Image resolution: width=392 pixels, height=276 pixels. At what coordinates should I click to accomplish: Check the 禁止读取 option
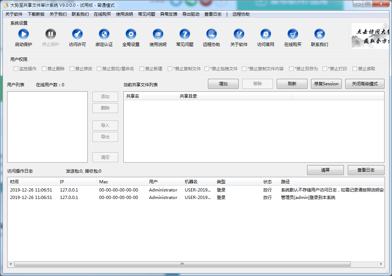point(355,69)
